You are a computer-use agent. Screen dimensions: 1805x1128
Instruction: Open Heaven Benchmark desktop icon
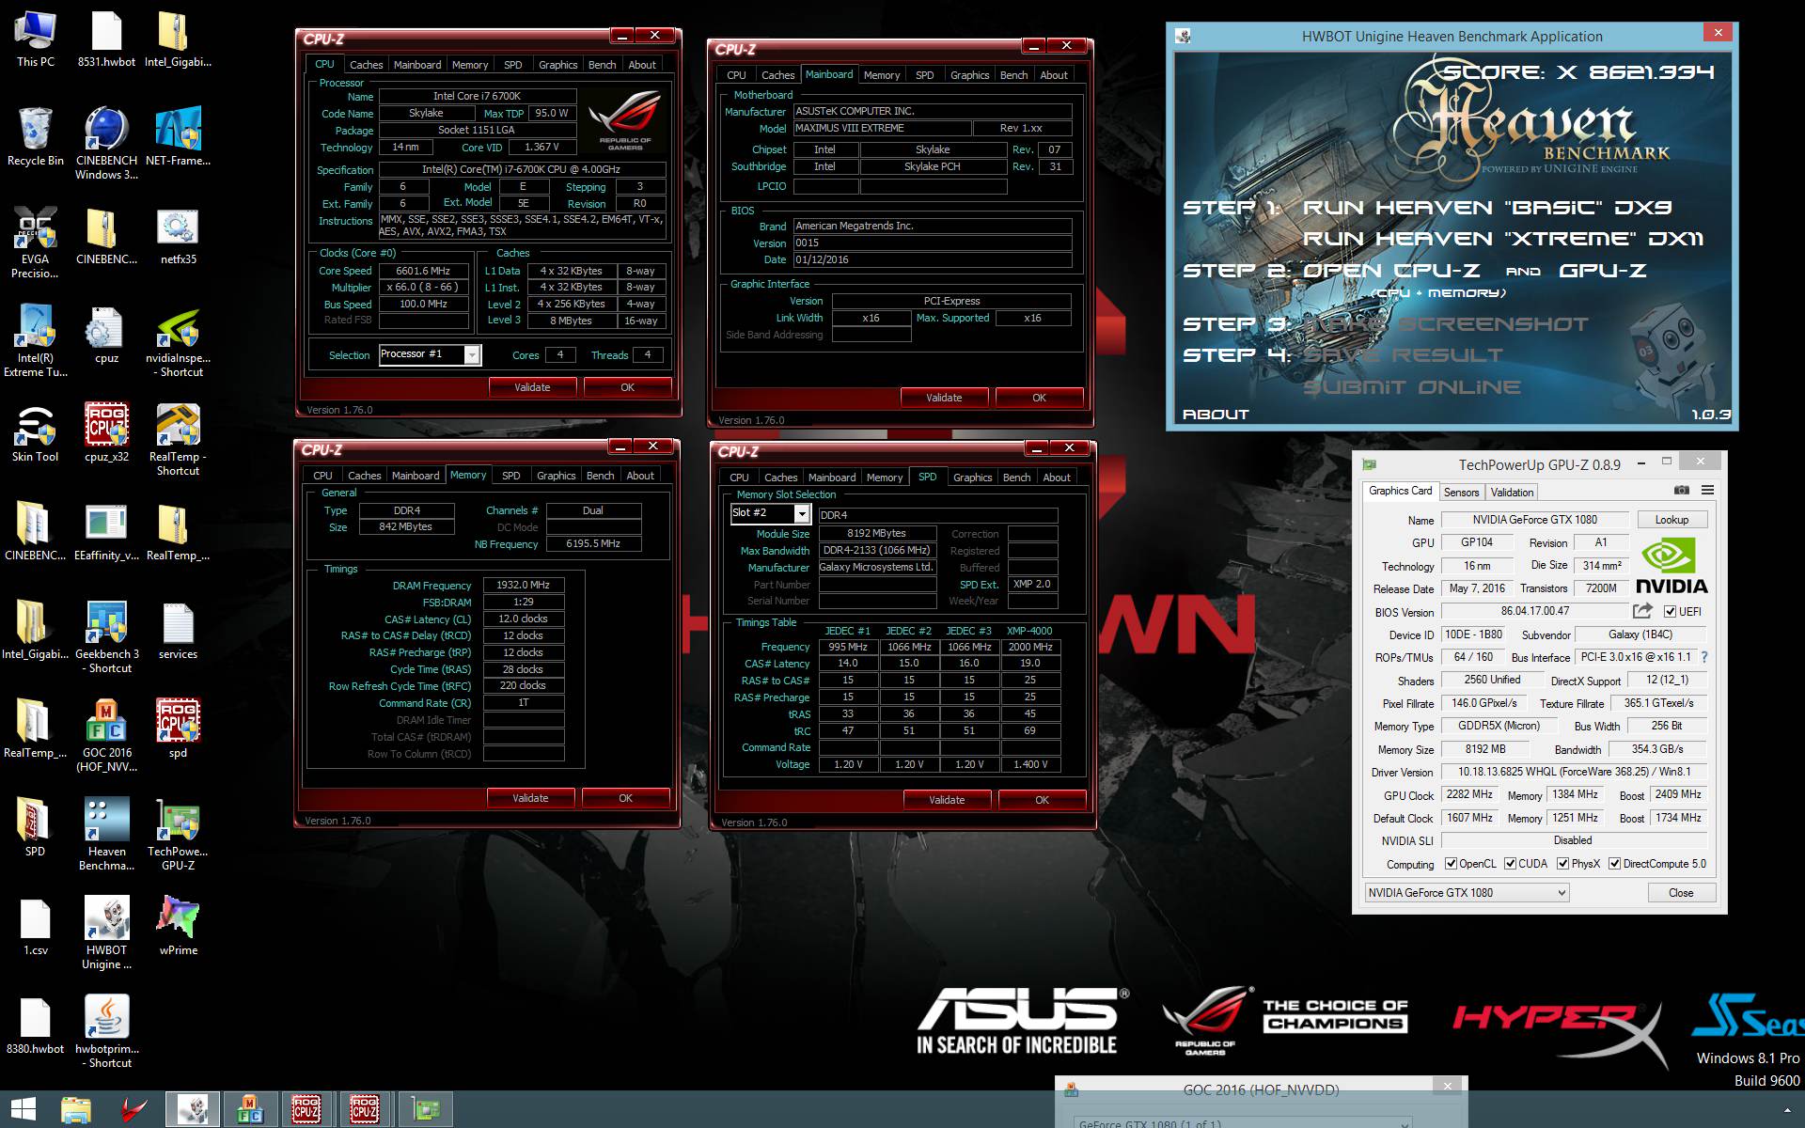tap(106, 834)
